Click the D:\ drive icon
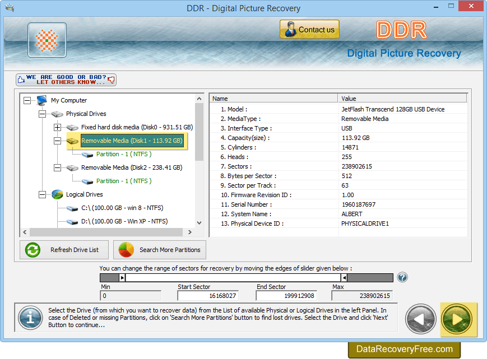This screenshot has width=487, height=359. 72,222
